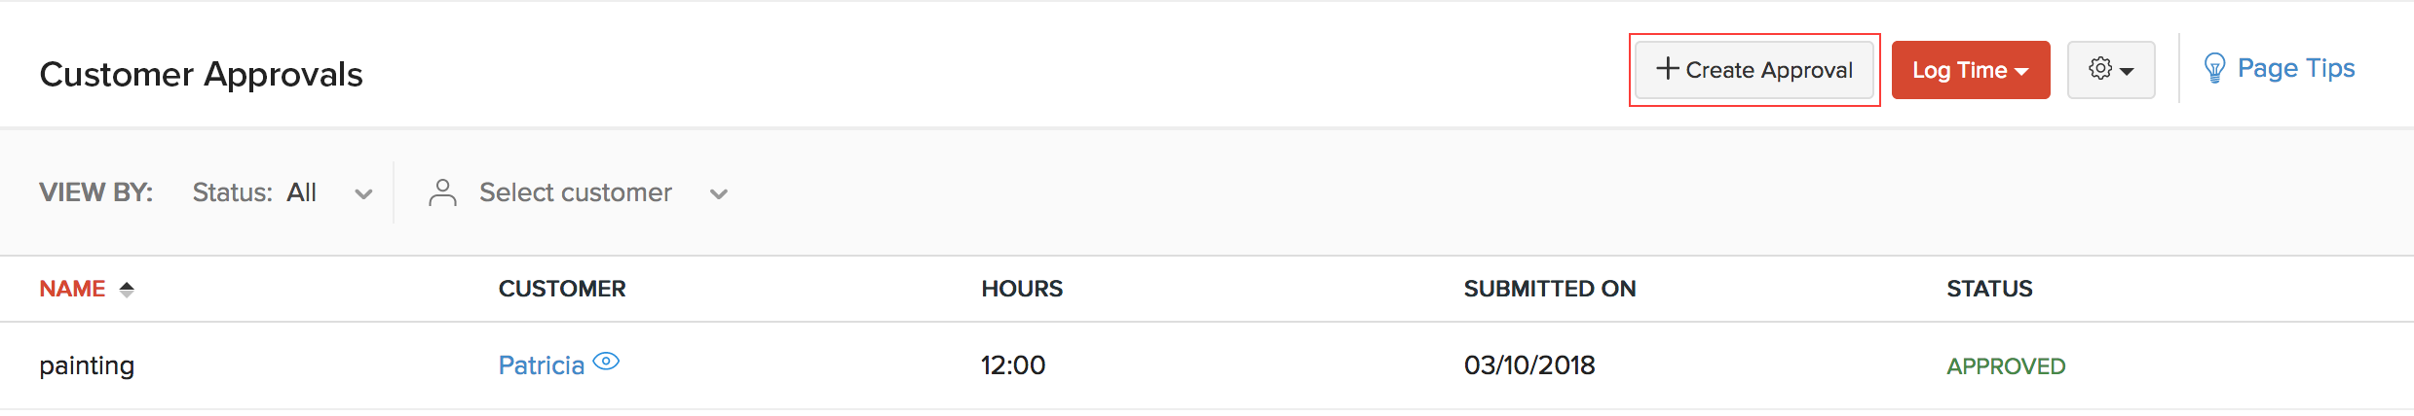
Task: Open the Patricia customer link
Action: pyautogui.click(x=541, y=365)
